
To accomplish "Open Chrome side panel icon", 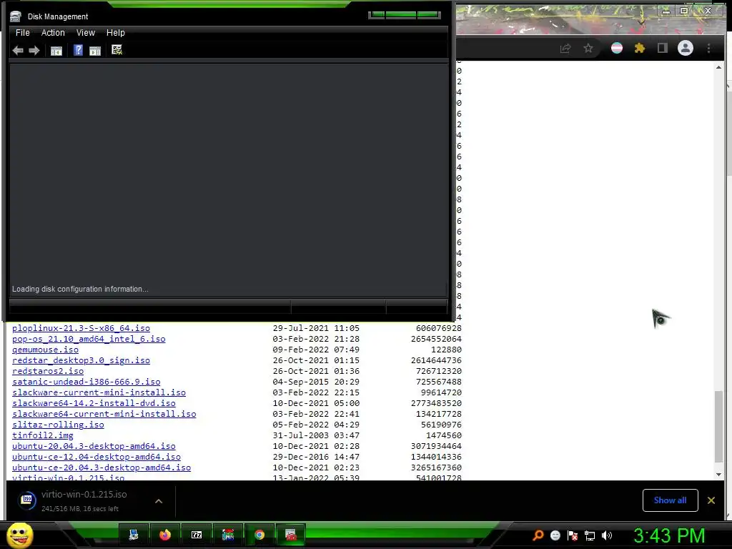I will coord(662,48).
